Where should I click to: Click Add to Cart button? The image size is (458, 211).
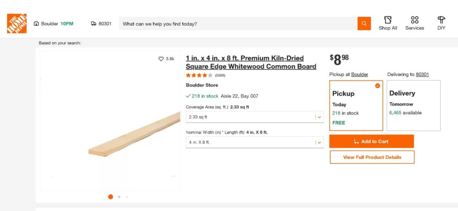click(371, 141)
